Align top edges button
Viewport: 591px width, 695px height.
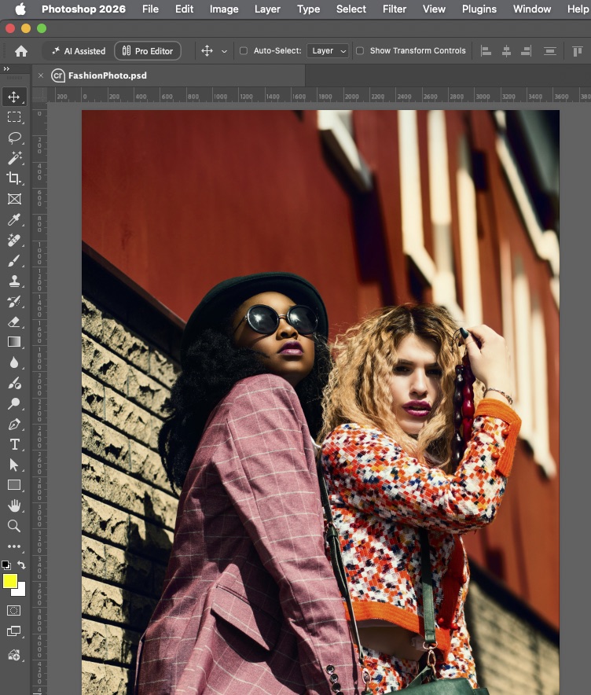(578, 51)
